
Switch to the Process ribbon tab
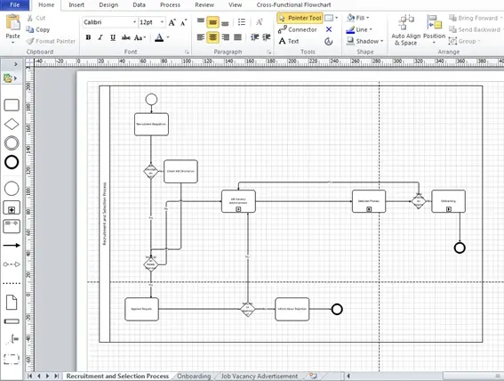point(170,4)
